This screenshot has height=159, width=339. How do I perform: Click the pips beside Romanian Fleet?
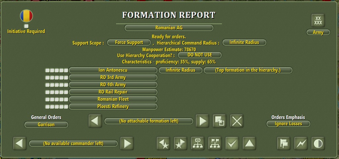(x=57, y=99)
